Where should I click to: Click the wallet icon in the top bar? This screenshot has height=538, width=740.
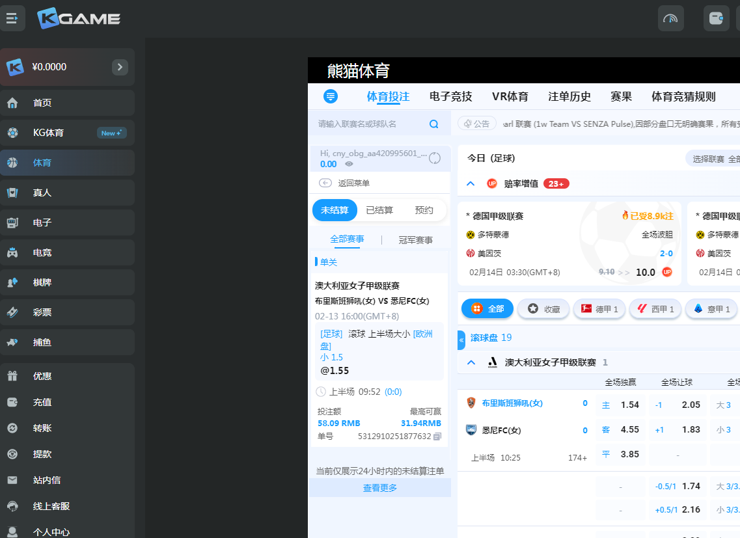[x=716, y=18]
